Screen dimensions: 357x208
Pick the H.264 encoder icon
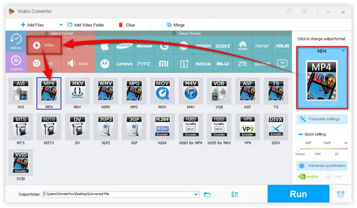[x=162, y=127]
